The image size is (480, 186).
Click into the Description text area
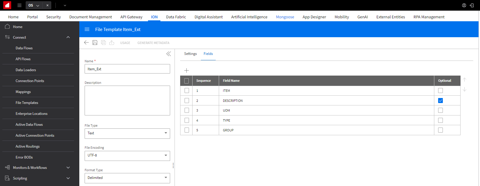click(127, 100)
